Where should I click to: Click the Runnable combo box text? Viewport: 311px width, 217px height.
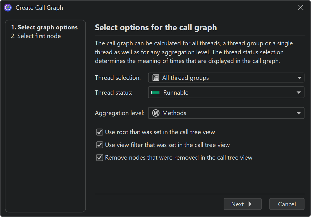tap(176, 93)
